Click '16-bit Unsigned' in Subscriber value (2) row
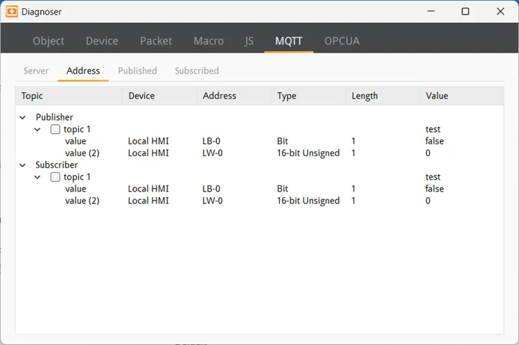This screenshot has width=519, height=345. click(308, 201)
